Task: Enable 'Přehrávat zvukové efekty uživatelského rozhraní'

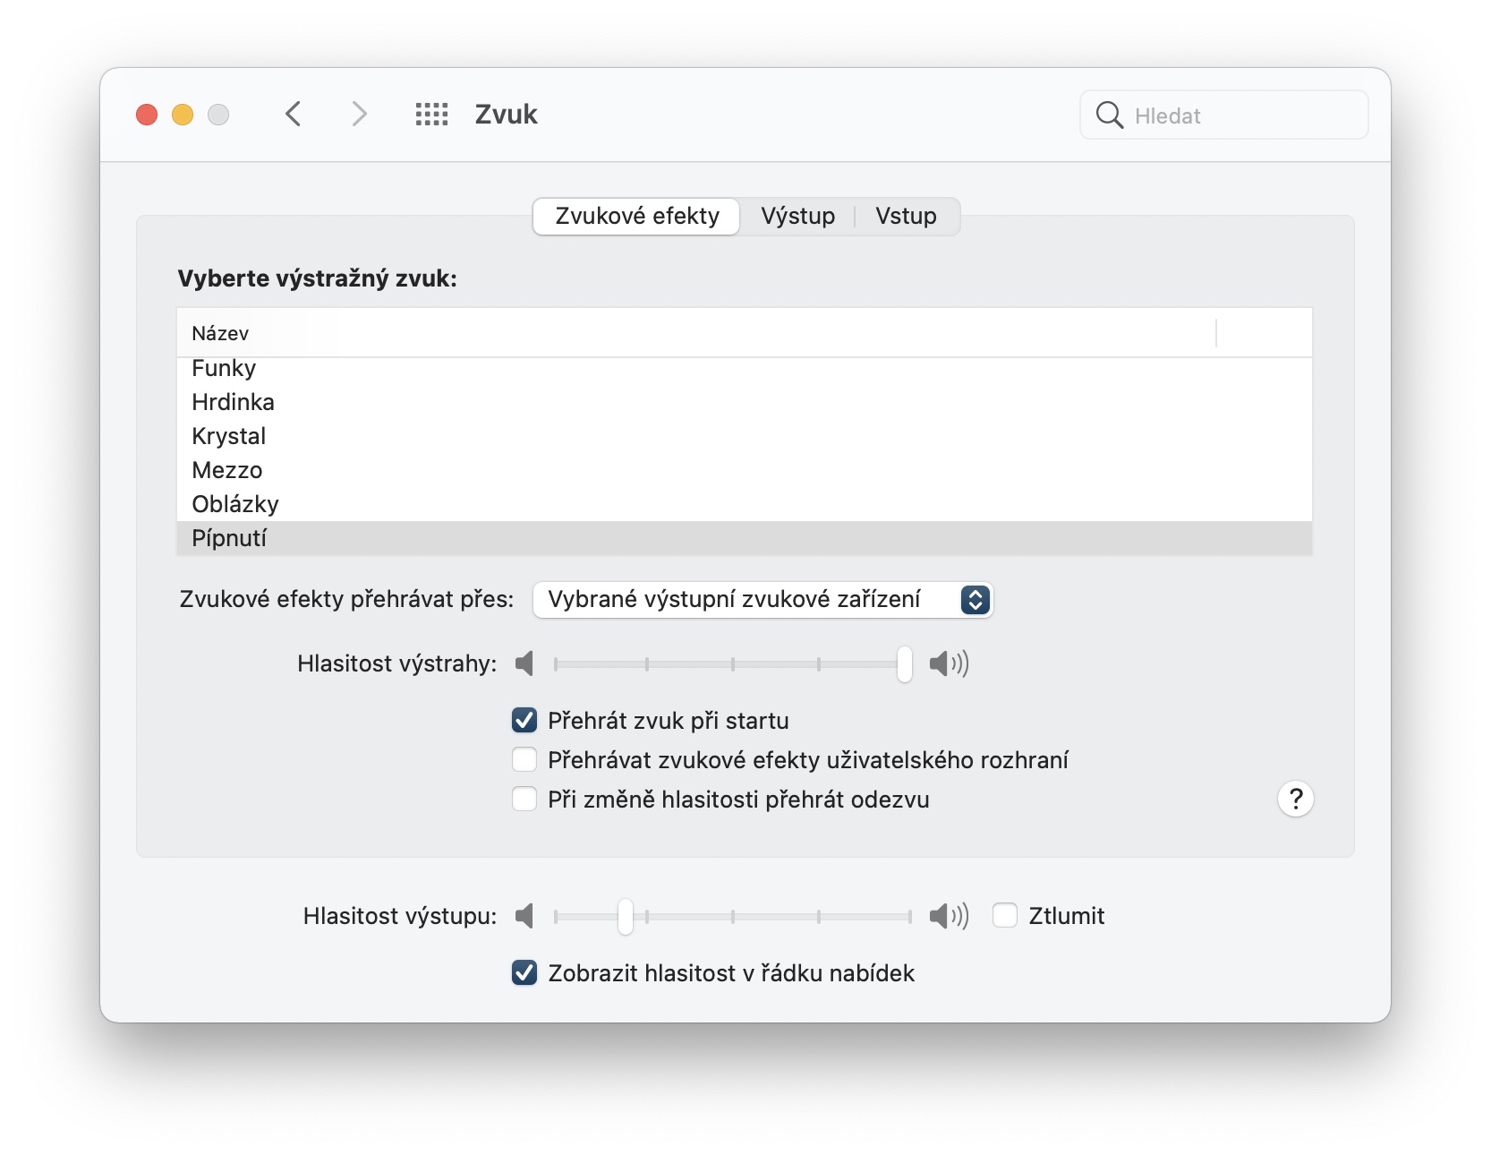Action: click(x=524, y=760)
